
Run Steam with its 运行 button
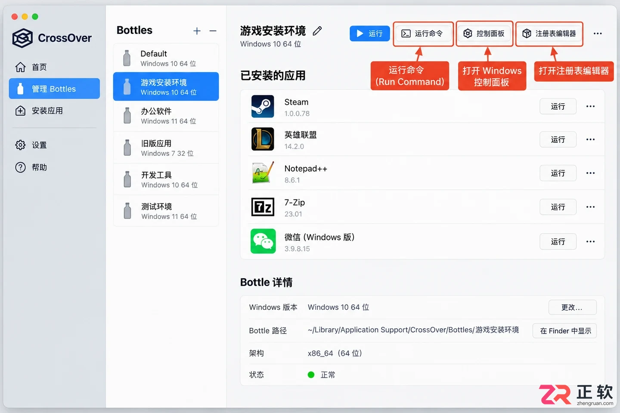558,106
